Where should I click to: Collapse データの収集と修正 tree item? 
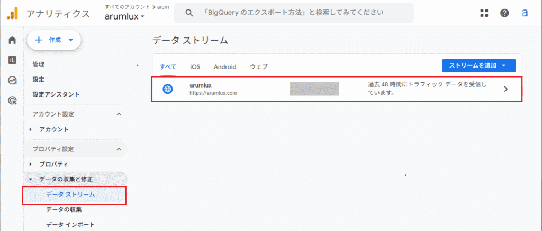31,179
